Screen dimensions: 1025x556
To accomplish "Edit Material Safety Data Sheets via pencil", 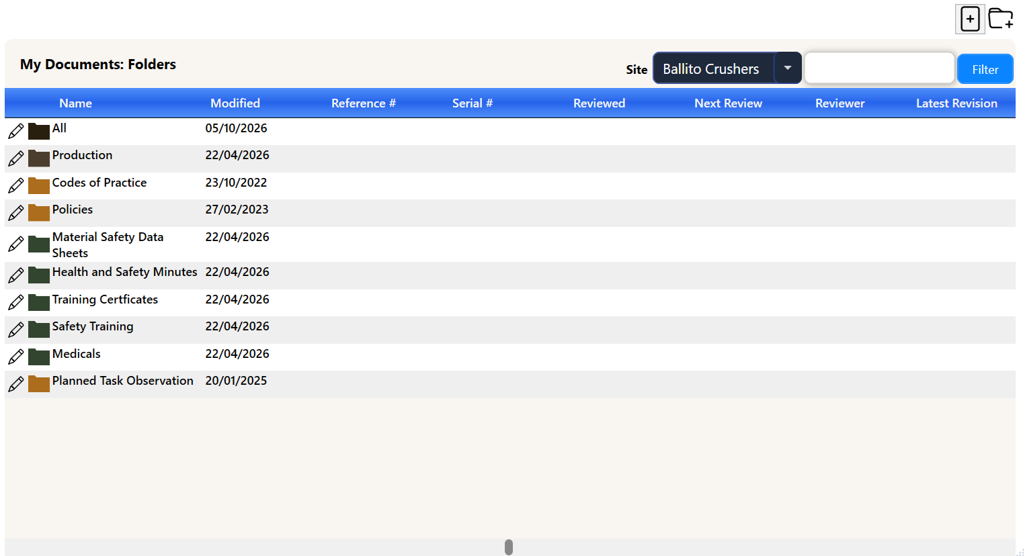I will [16, 244].
